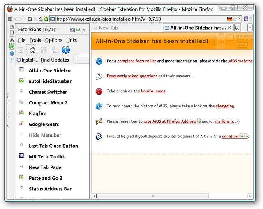Click the image icon in the sidebar header
The width and height of the screenshot is (263, 209).
point(72,30)
